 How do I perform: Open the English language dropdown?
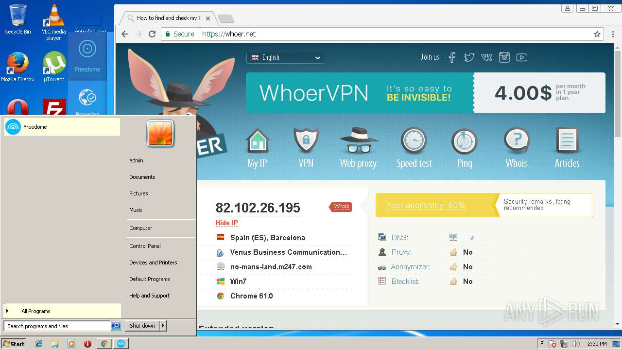tap(285, 57)
